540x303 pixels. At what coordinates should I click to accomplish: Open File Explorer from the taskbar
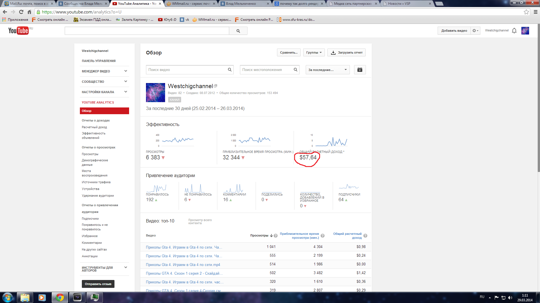25,297
